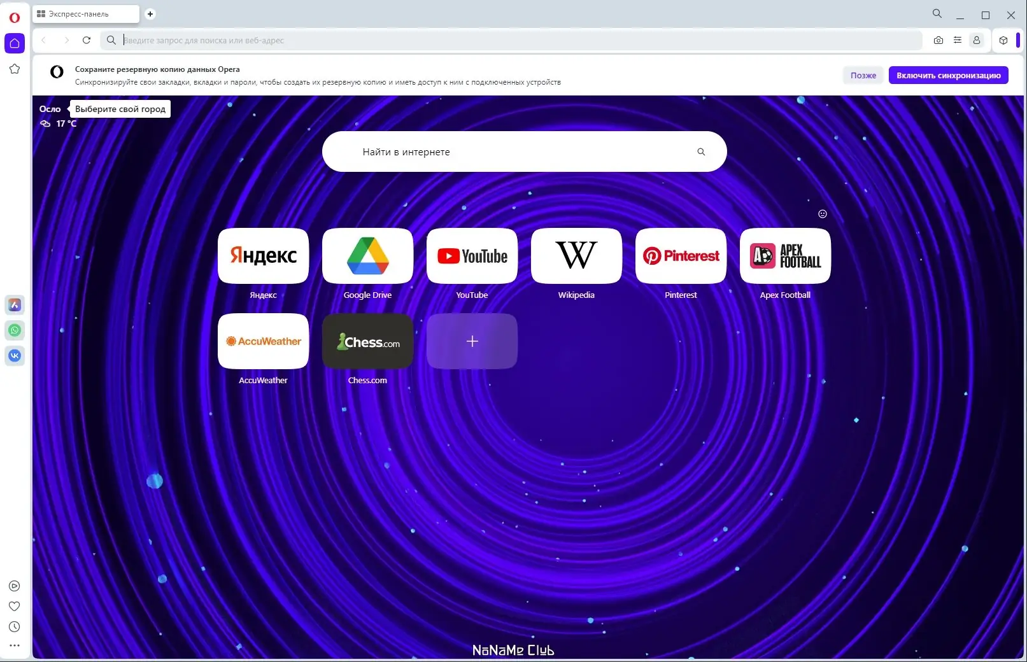Click Включить синхронизацию button

949,75
